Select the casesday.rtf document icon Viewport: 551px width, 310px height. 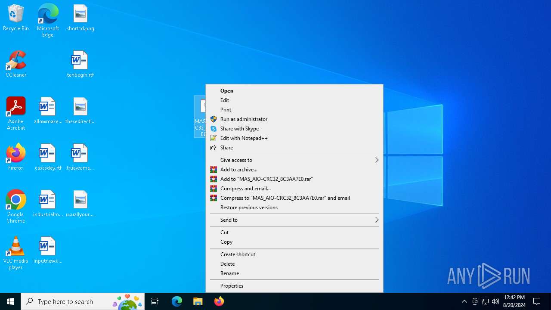tap(48, 158)
